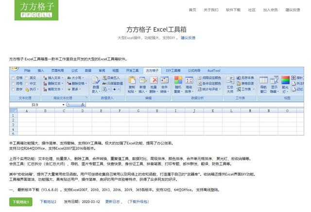Click the 汇总大师 icon

(230, 80)
